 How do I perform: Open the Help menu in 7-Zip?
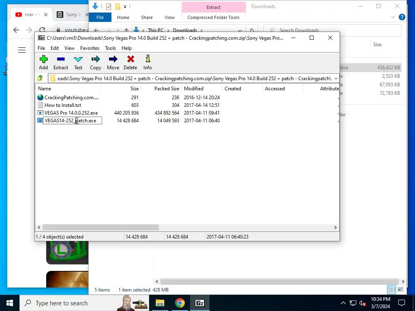point(126,48)
